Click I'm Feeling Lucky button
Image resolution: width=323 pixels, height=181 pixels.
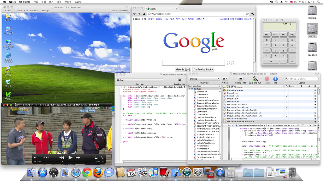pyautogui.click(x=203, y=69)
